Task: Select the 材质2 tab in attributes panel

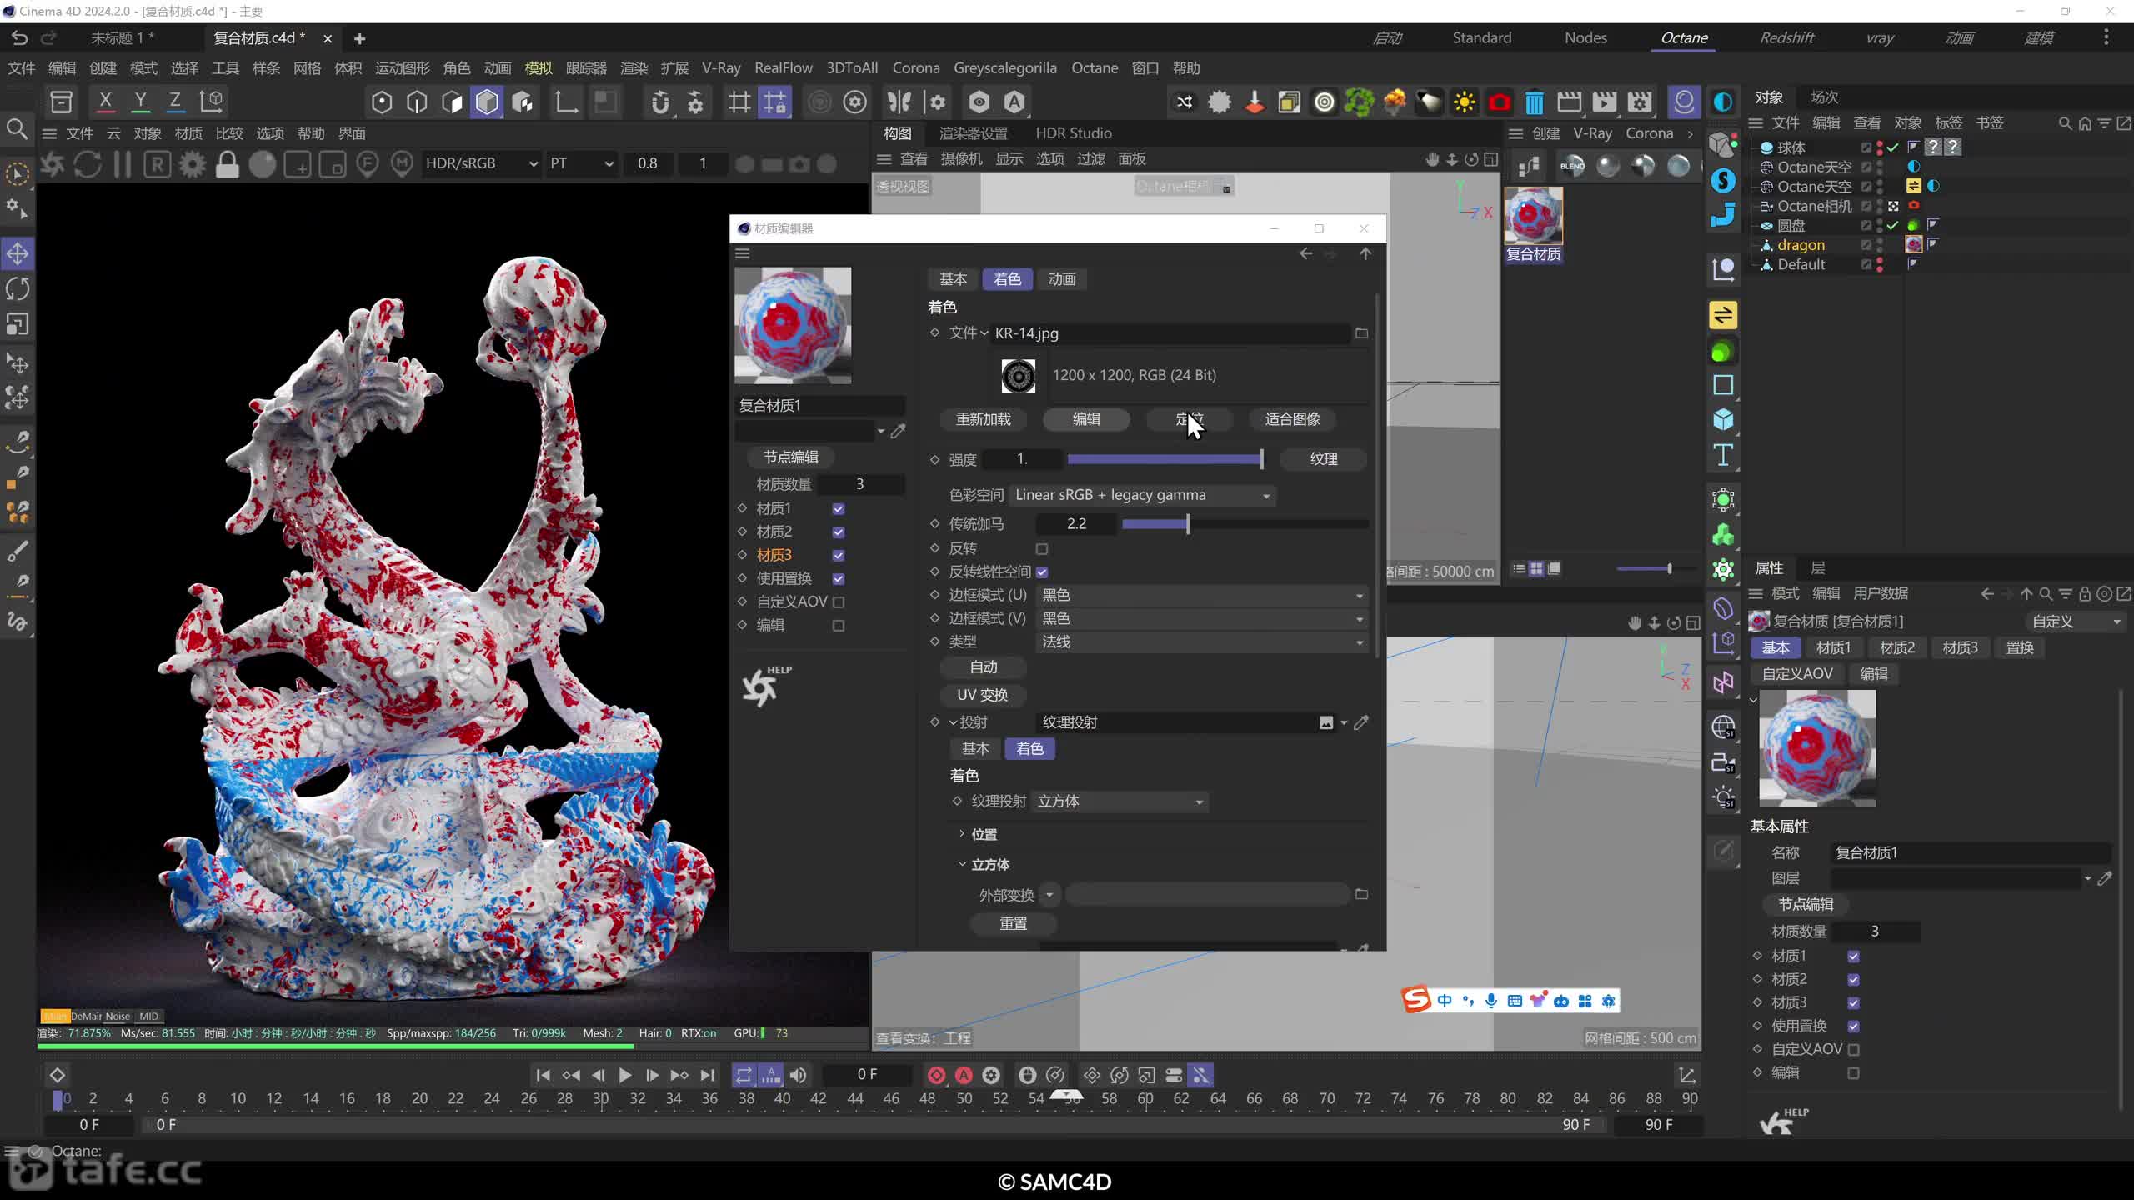Action: (x=1896, y=647)
